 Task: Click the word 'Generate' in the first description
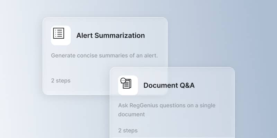[63, 56]
